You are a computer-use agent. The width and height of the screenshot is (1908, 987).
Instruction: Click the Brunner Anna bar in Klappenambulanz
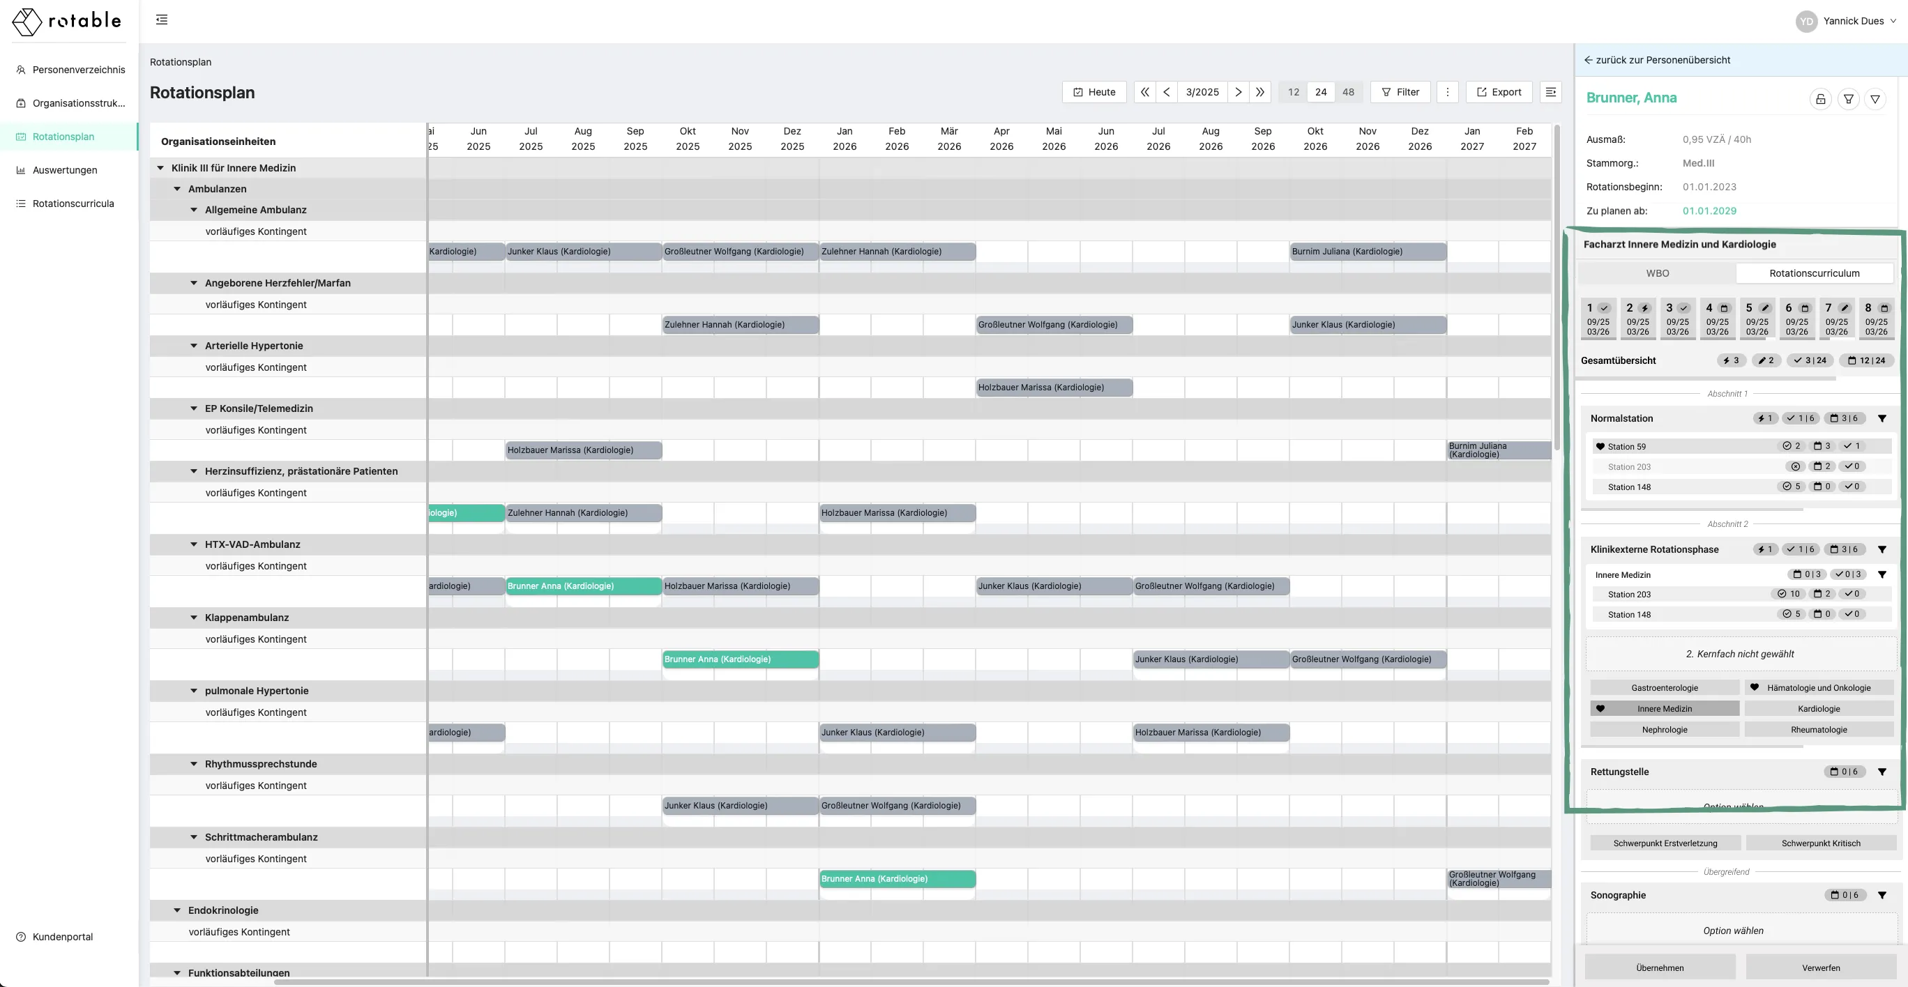click(x=739, y=659)
